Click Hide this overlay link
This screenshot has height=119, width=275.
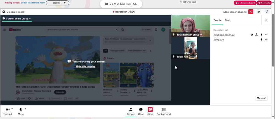point(86,67)
